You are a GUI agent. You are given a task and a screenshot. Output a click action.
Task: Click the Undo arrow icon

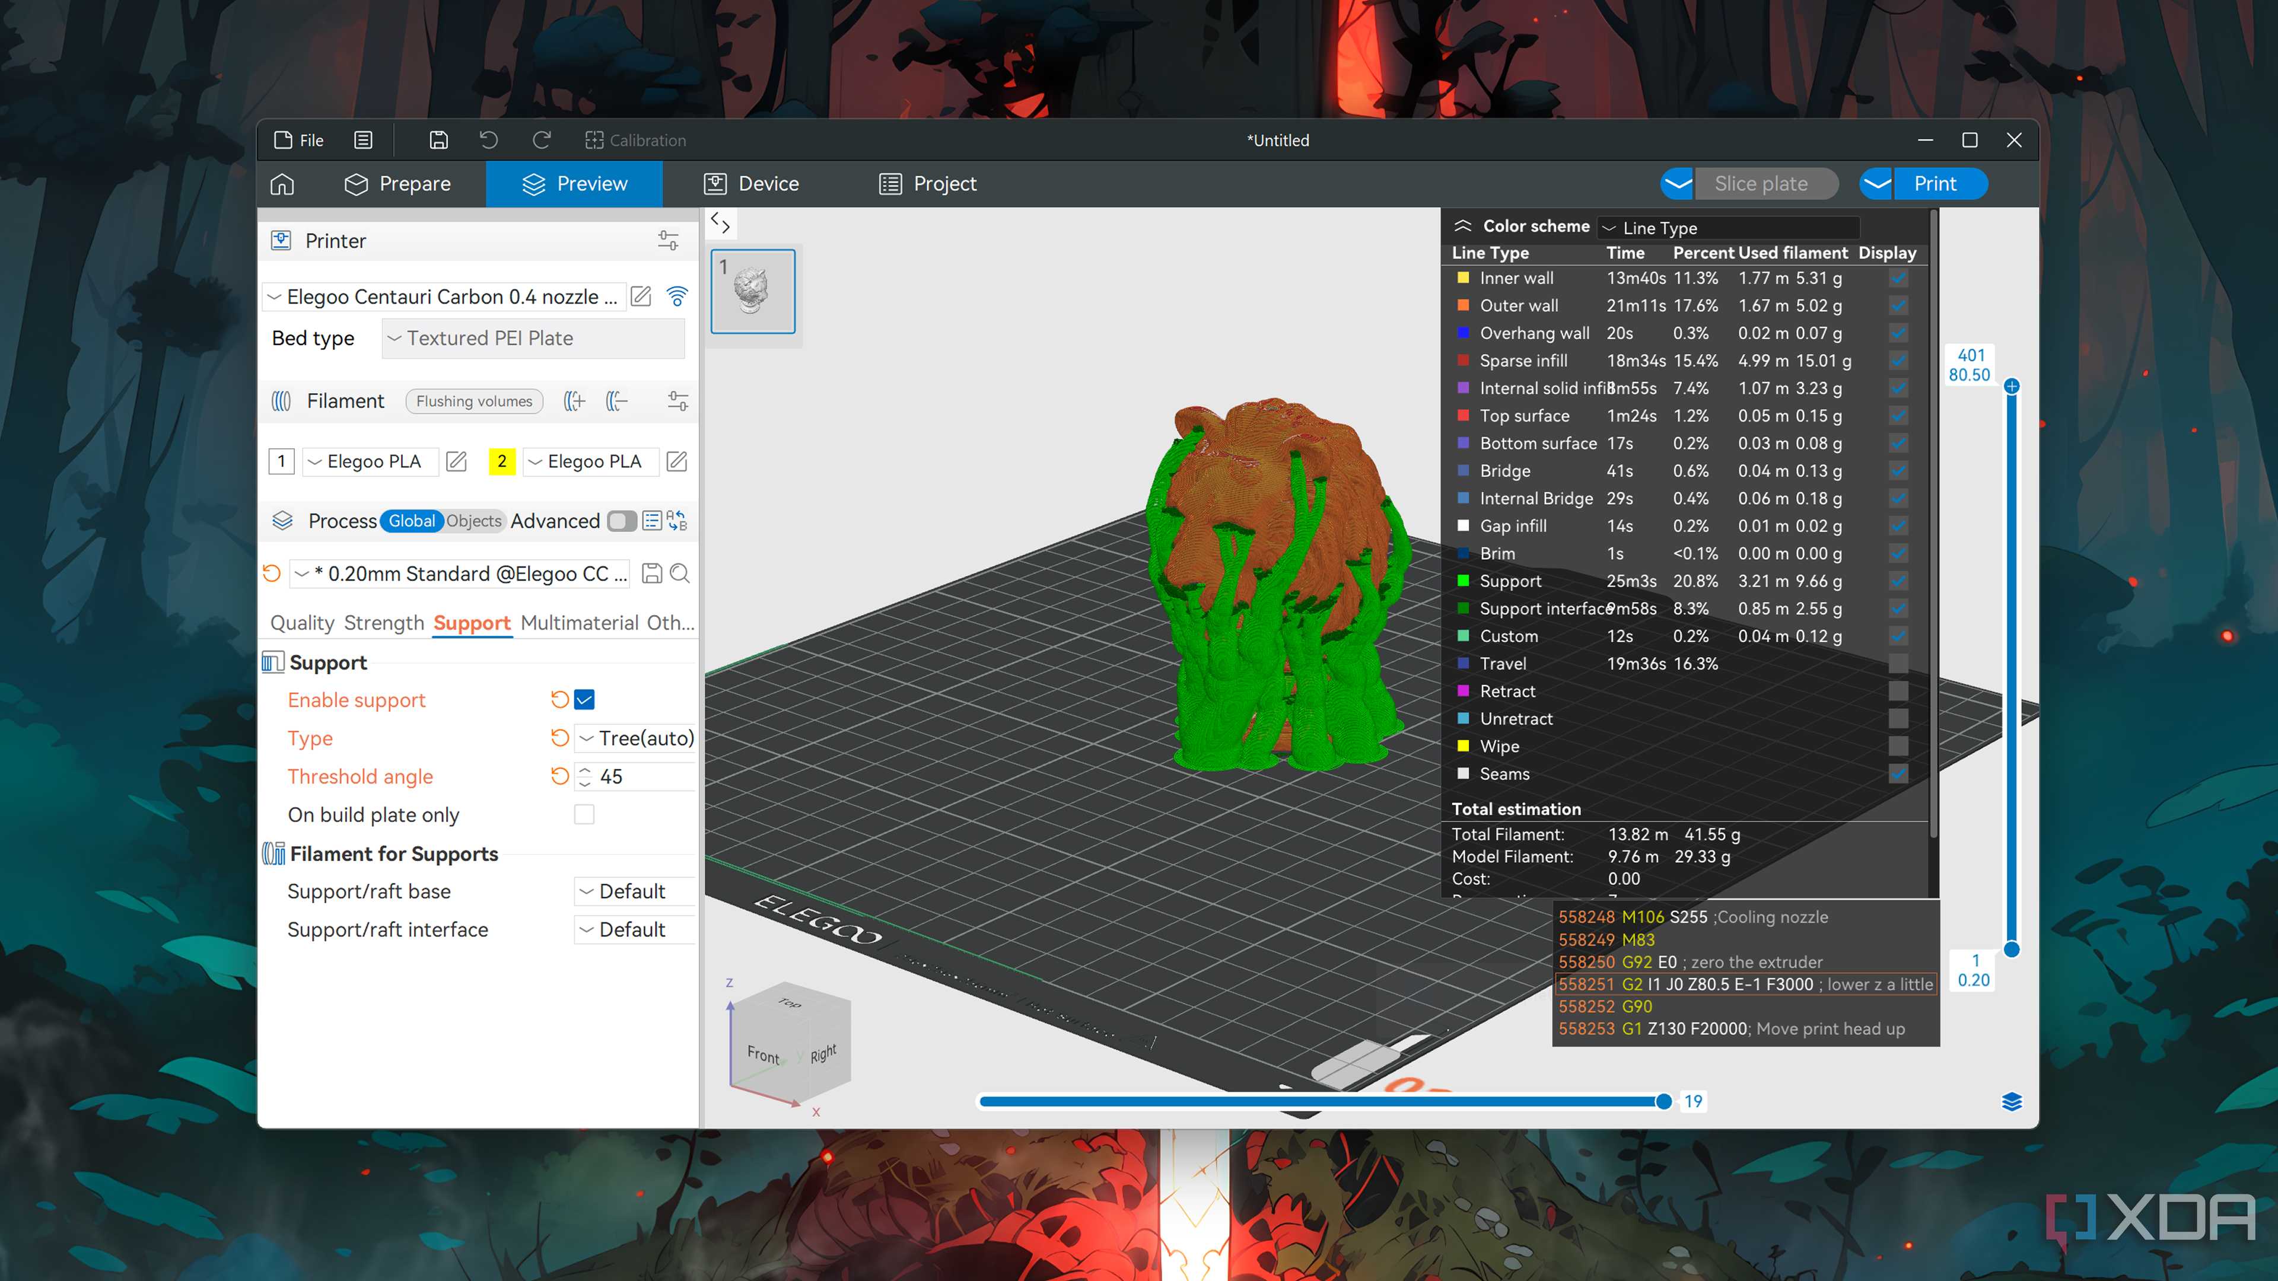click(488, 140)
